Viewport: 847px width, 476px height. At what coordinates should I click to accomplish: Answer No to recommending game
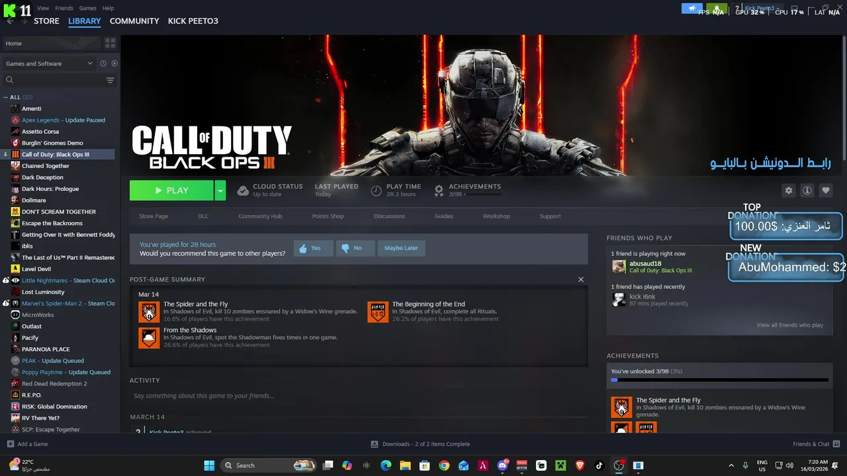(355, 248)
